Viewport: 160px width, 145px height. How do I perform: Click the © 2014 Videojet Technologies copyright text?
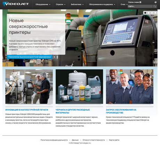tap(80, 143)
